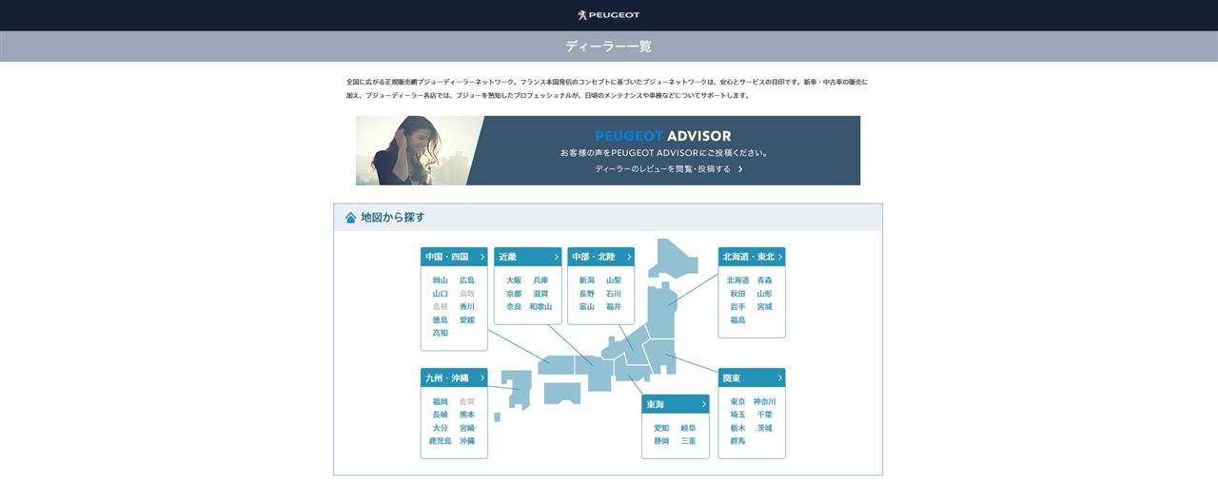Select 大阪 in the 近畿 box
The width and height of the screenshot is (1218, 482).
514,280
